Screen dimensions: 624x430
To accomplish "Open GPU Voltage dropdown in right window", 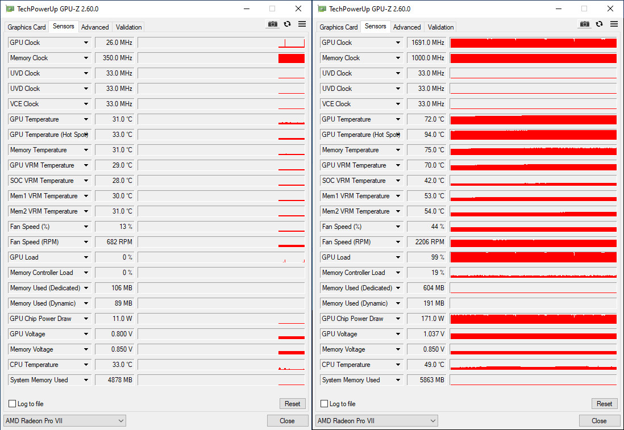I will (398, 334).
